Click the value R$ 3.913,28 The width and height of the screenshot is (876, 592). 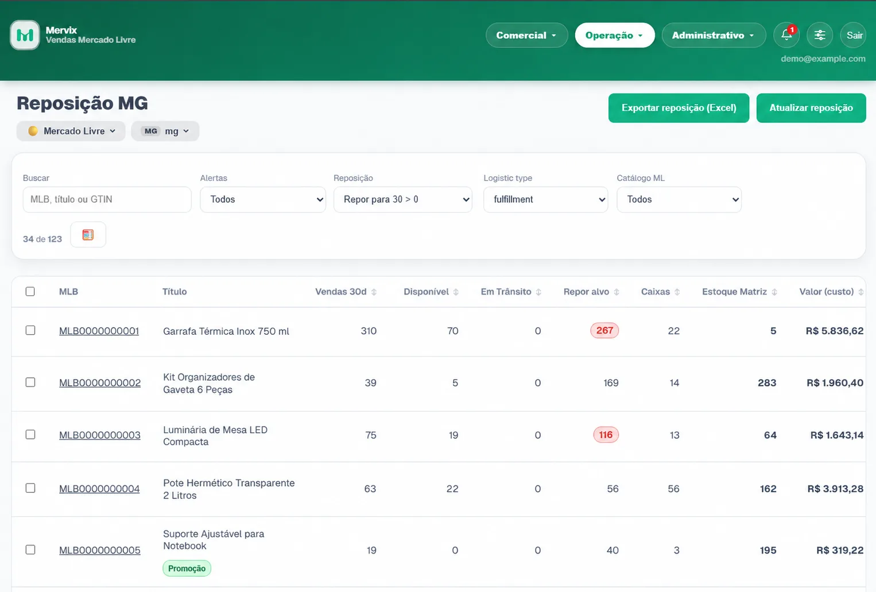pyautogui.click(x=835, y=489)
